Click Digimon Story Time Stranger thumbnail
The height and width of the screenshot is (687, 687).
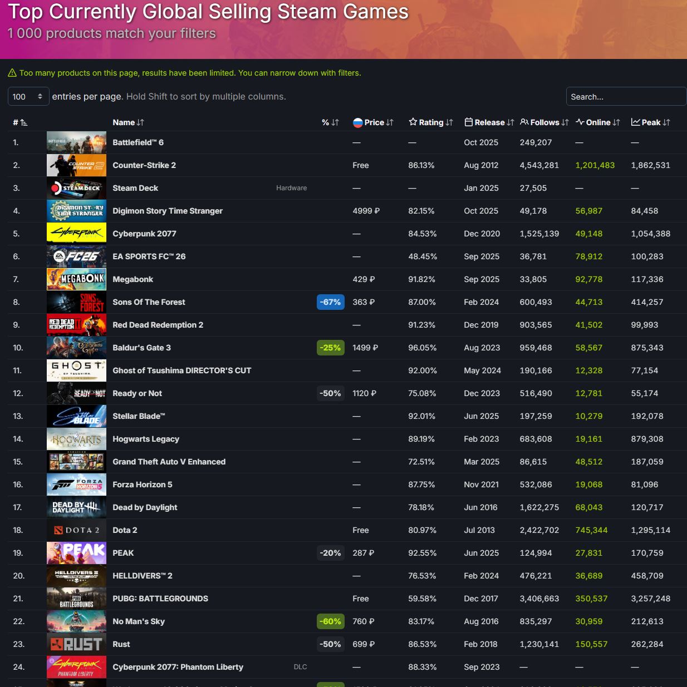coord(76,211)
